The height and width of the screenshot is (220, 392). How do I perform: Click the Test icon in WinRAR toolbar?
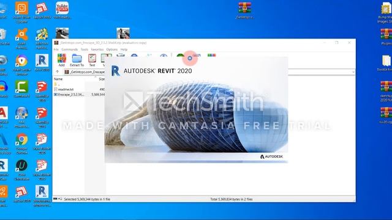92,60
